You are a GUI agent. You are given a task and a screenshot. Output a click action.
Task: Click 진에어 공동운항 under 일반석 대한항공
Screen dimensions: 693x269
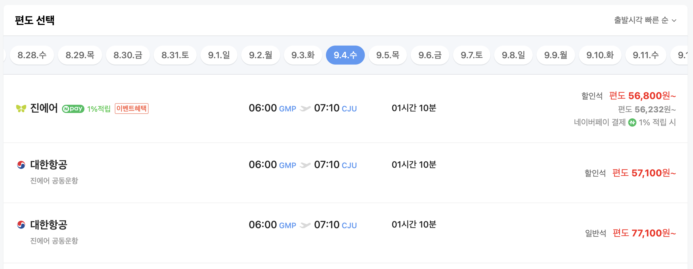(54, 241)
